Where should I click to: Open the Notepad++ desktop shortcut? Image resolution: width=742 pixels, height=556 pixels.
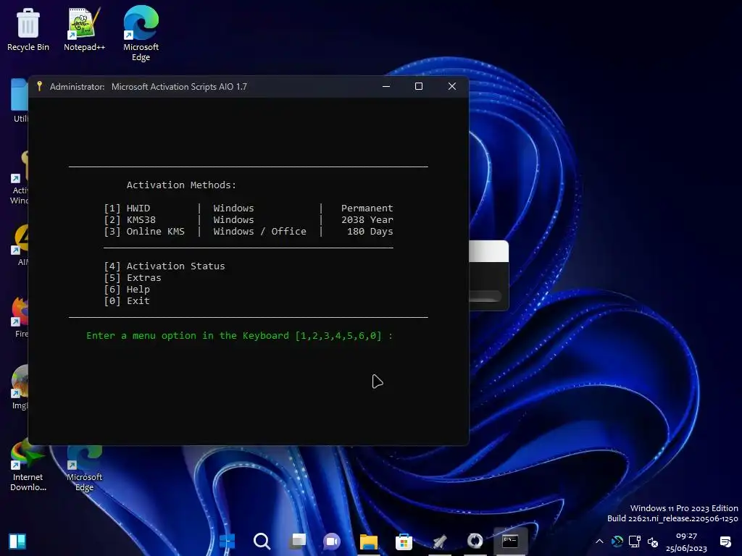tap(84, 29)
